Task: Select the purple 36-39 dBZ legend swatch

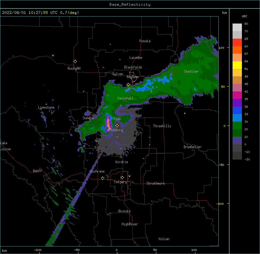Action: tap(237, 103)
